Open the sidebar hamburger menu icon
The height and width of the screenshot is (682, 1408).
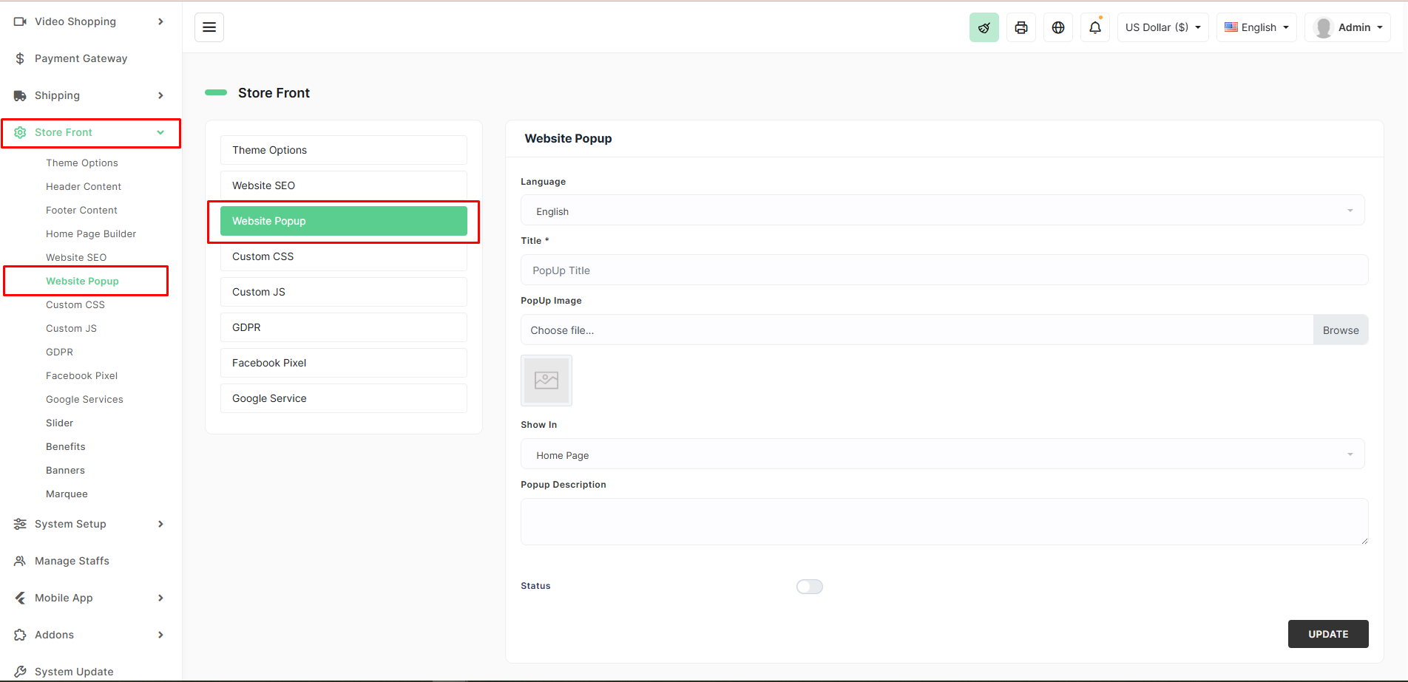point(209,27)
